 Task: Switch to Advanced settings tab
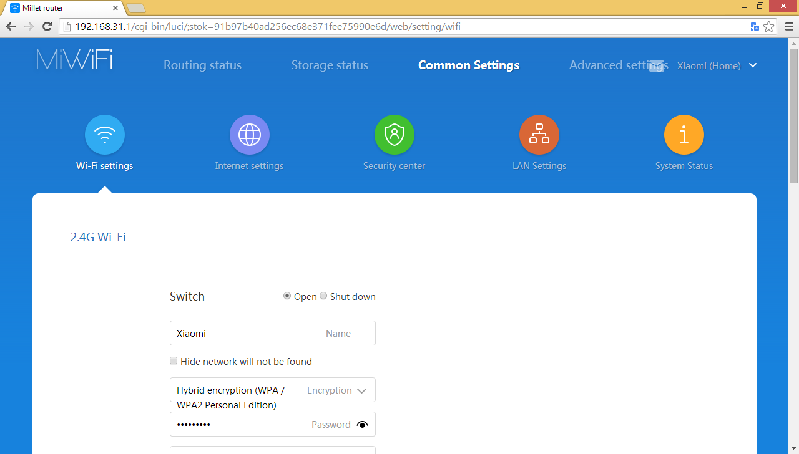pyautogui.click(x=619, y=65)
